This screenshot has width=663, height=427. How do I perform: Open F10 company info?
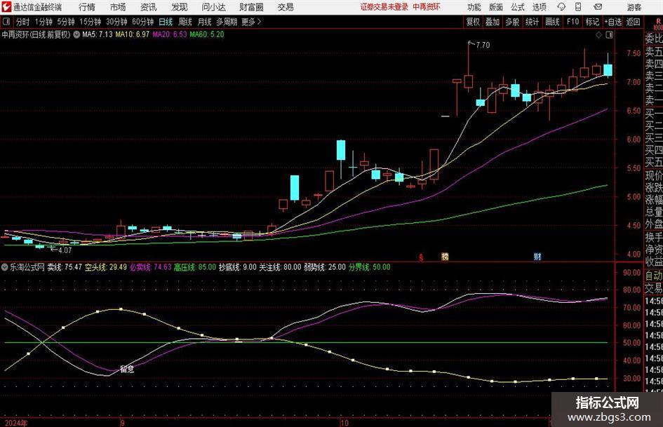coord(573,22)
